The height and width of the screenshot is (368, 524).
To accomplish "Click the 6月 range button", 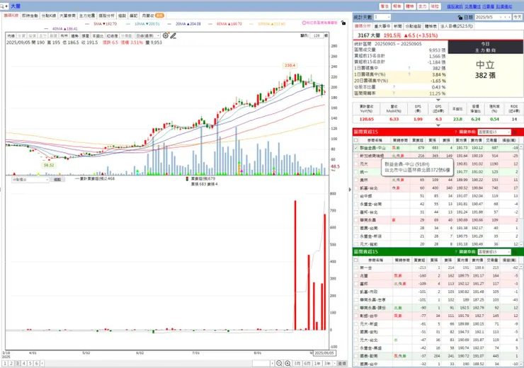I will [x=307, y=363].
